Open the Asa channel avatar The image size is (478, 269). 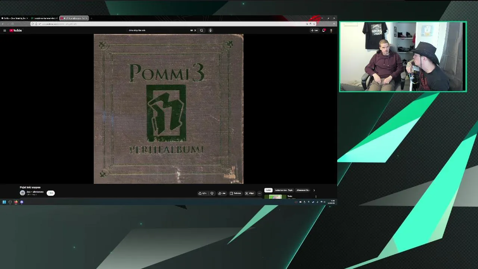click(22, 193)
